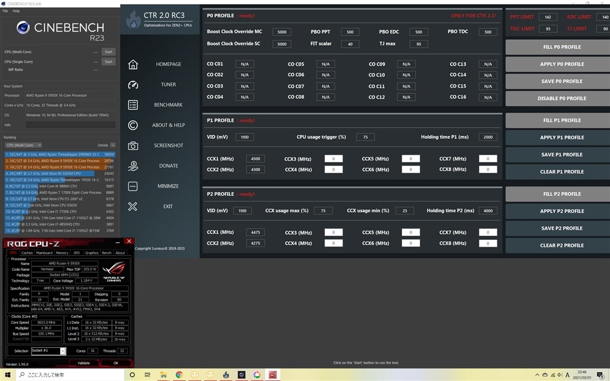Open the TUNER gauge icon
Screen dimensions: 610x381
point(133,85)
